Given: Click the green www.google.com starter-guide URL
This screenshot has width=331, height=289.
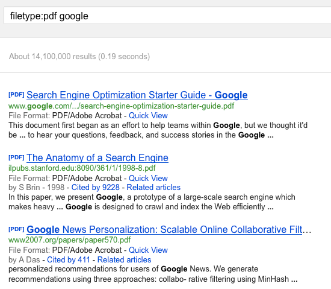Looking at the screenshot, I should click(x=122, y=106).
